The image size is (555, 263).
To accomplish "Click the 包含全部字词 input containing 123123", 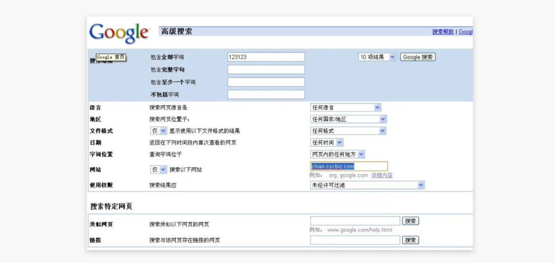I will click(266, 57).
